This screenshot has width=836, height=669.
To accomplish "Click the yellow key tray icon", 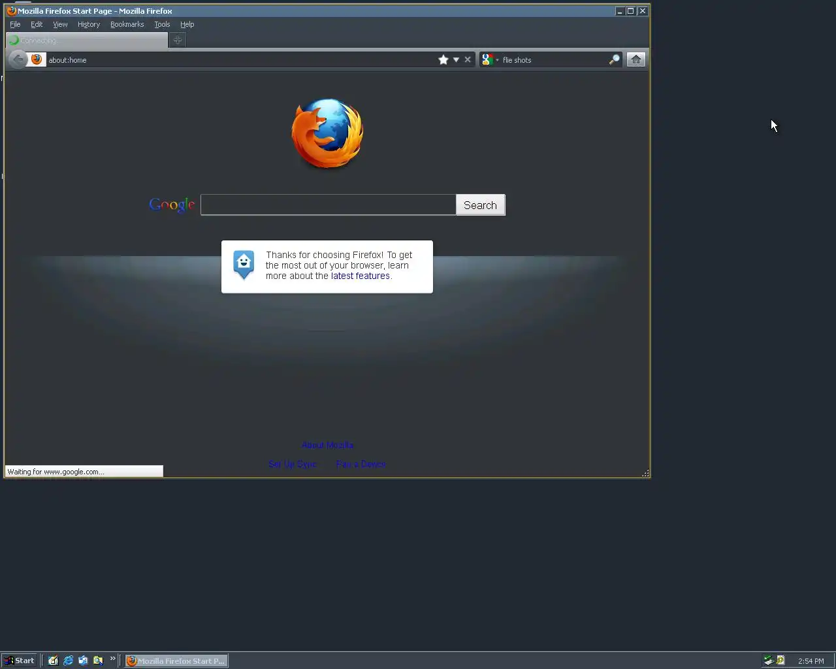I will (780, 661).
